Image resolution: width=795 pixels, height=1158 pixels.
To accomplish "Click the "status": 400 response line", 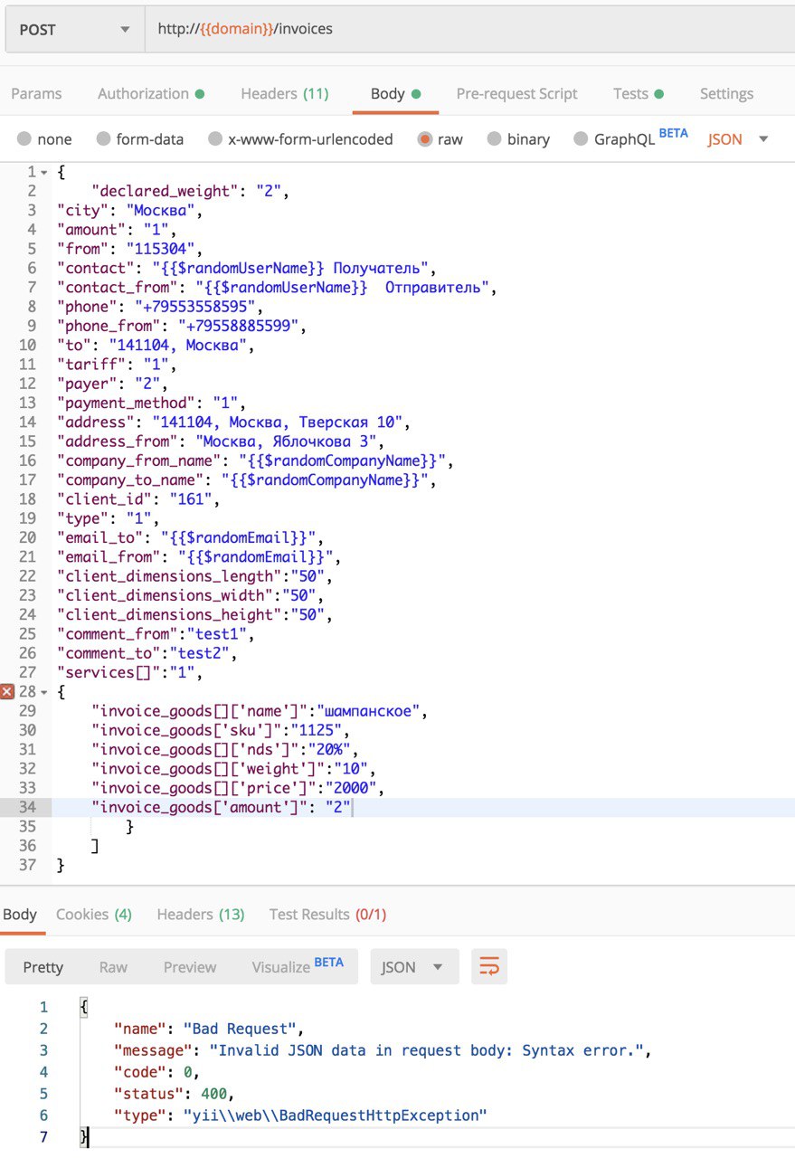I will pyautogui.click(x=174, y=1094).
